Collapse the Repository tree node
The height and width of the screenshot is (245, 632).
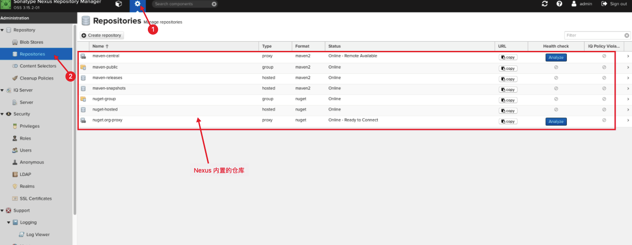coord(3,30)
